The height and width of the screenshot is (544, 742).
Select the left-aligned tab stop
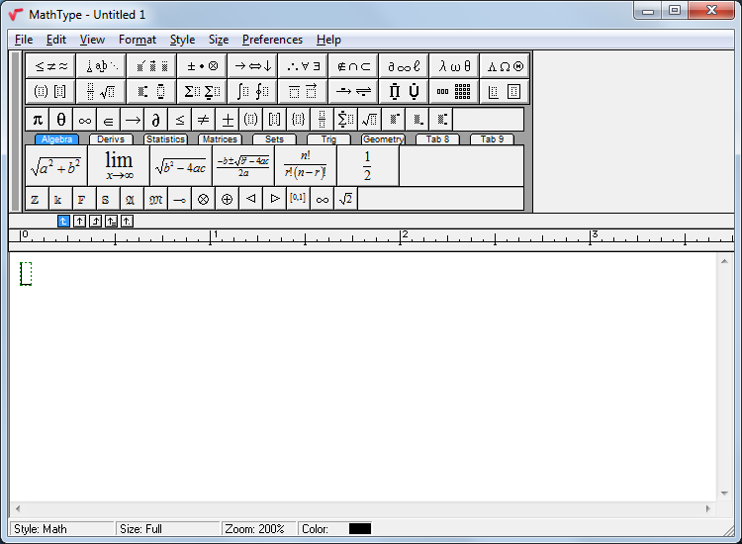pos(63,221)
